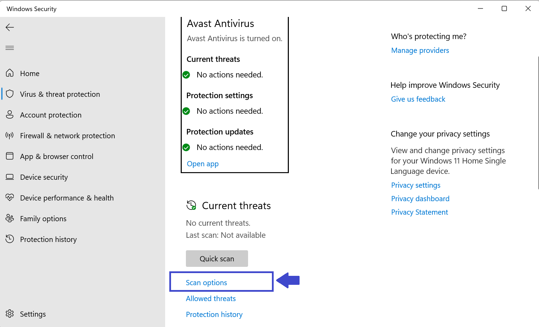The width and height of the screenshot is (539, 327).
Task: Click the back arrow icon
Action: point(10,27)
